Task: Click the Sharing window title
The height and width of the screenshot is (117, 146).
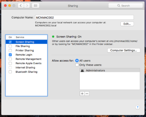Action: point(73,6)
